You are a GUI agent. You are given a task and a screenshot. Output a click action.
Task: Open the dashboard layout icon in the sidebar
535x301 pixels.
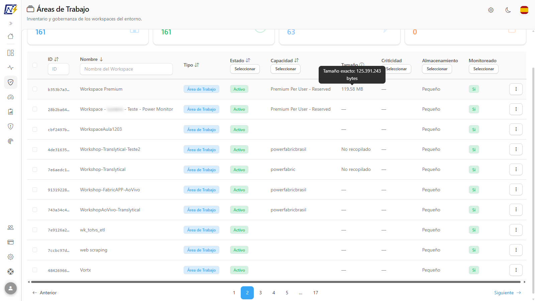11,53
